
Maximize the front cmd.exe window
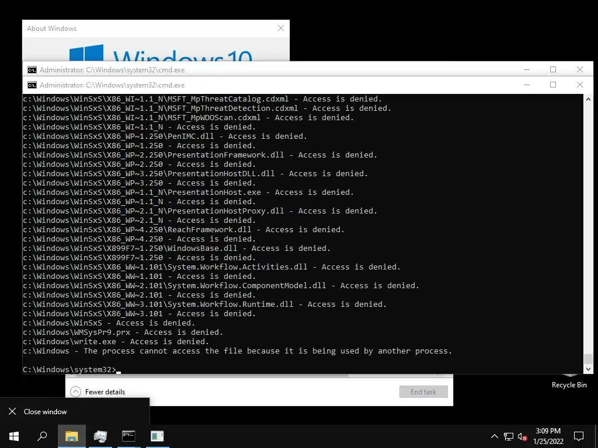[553, 85]
